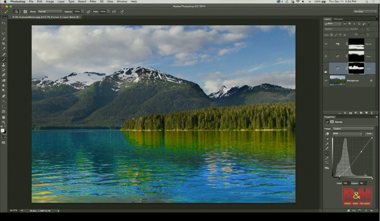The width and height of the screenshot is (380, 221).
Task: Open the Layer menu
Action: click(61, 1)
